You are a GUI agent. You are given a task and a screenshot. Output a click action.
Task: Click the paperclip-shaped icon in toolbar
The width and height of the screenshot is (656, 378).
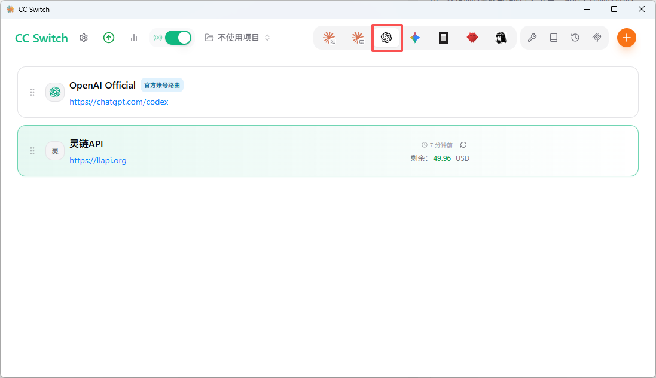pyautogui.click(x=597, y=38)
